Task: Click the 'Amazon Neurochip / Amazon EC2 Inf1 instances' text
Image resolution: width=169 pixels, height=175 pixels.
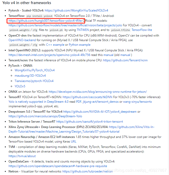Action: point(42,137)
